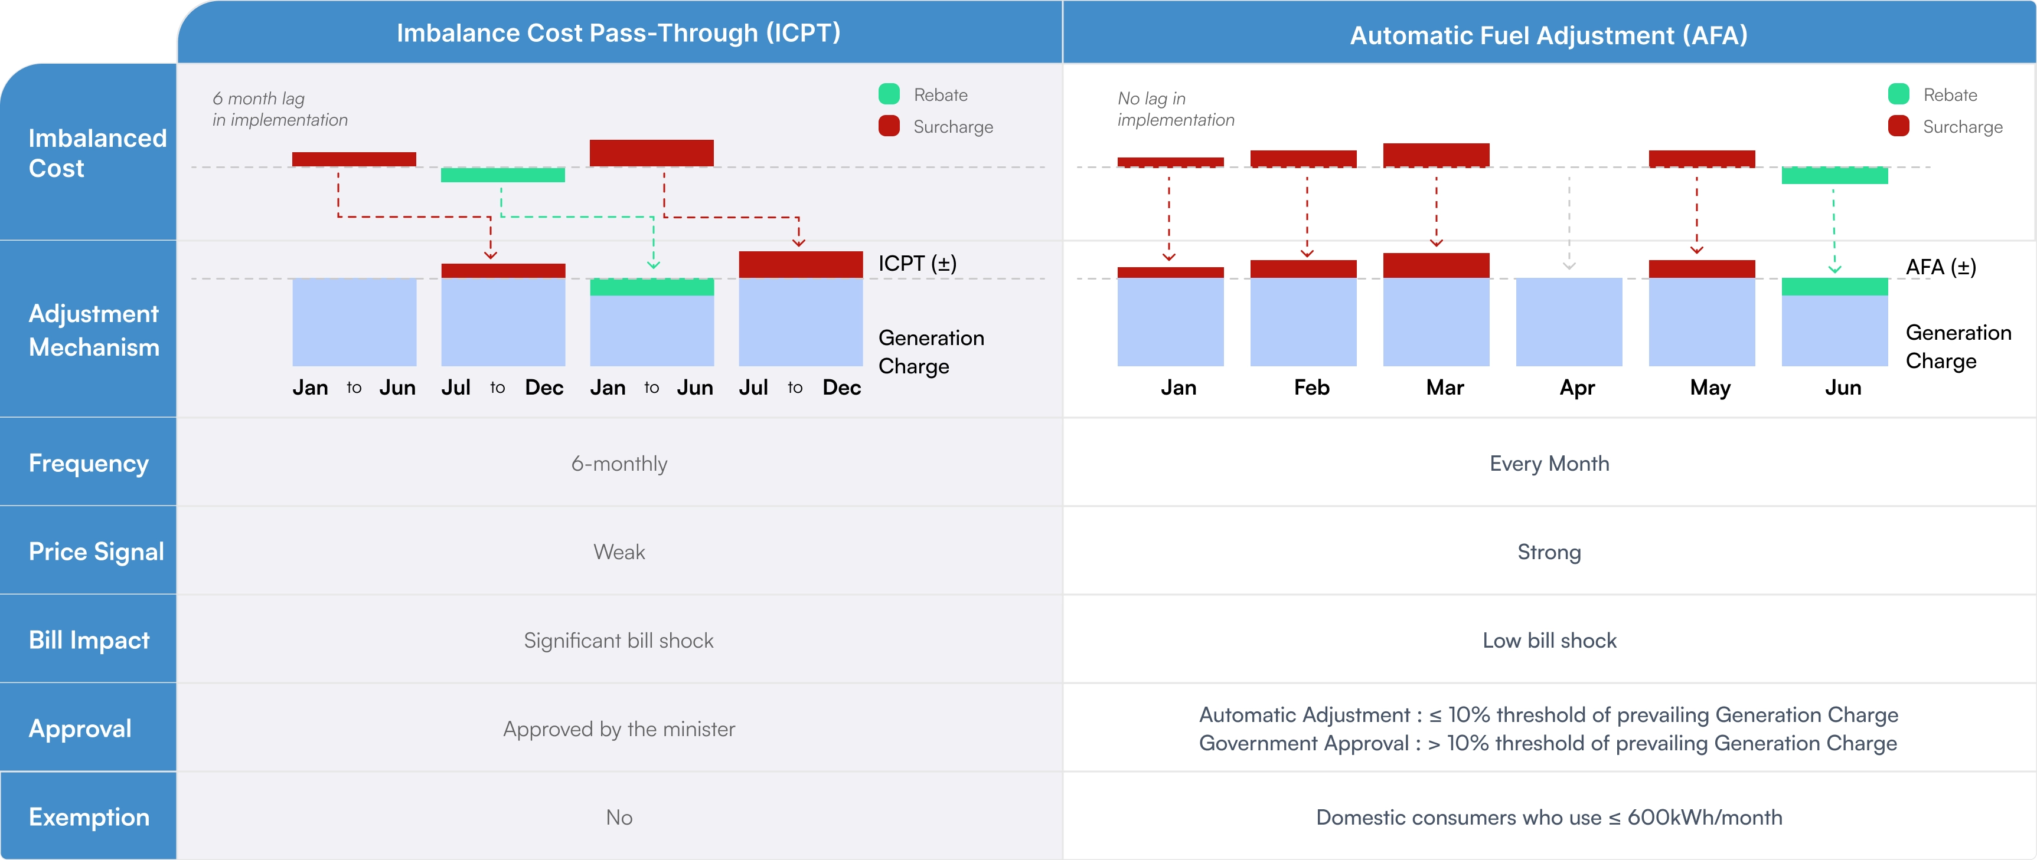Screen dimensions: 2037x860
Task: Click the "Every Month" frequency text
Action: click(1549, 464)
